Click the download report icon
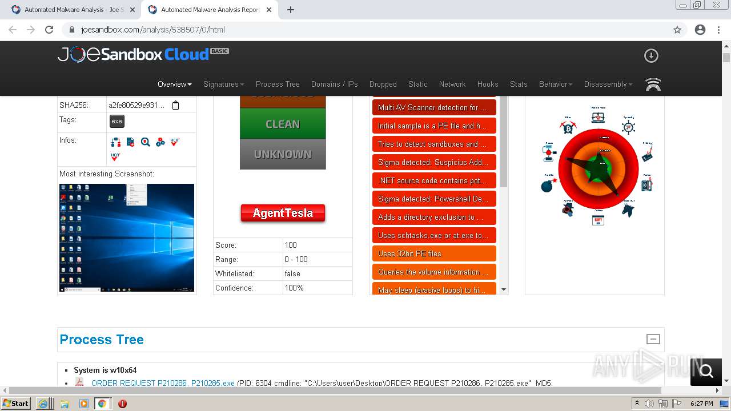 coord(651,55)
